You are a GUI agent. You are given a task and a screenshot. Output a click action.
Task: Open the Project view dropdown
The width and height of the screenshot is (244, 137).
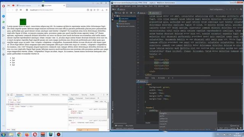pyautogui.click(x=118, y=13)
